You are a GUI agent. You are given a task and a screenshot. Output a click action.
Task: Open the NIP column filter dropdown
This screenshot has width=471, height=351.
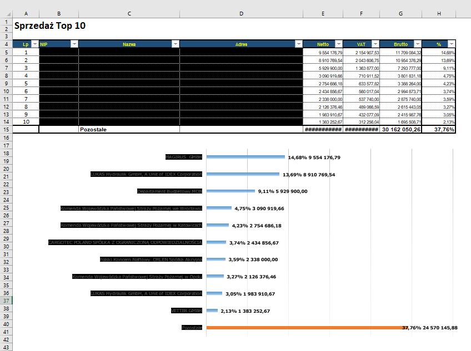pyautogui.click(x=74, y=44)
